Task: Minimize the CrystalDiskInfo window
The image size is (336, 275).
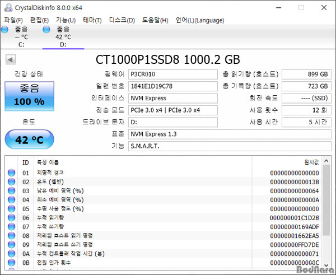Action: click(x=278, y=8)
